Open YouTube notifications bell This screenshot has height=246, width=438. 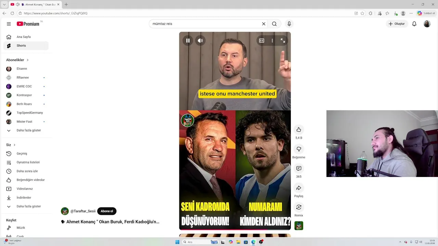click(x=414, y=24)
